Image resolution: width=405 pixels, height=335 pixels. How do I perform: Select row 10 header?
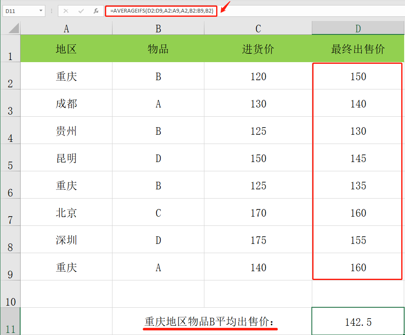[10, 294]
